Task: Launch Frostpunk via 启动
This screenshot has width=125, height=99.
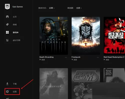Action: tap(75, 60)
